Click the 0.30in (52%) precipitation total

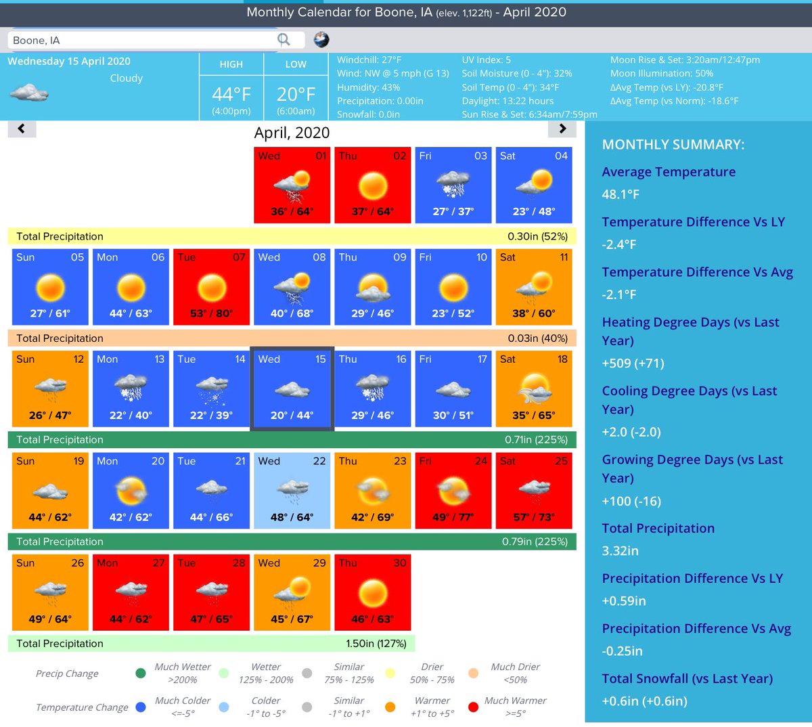(537, 236)
